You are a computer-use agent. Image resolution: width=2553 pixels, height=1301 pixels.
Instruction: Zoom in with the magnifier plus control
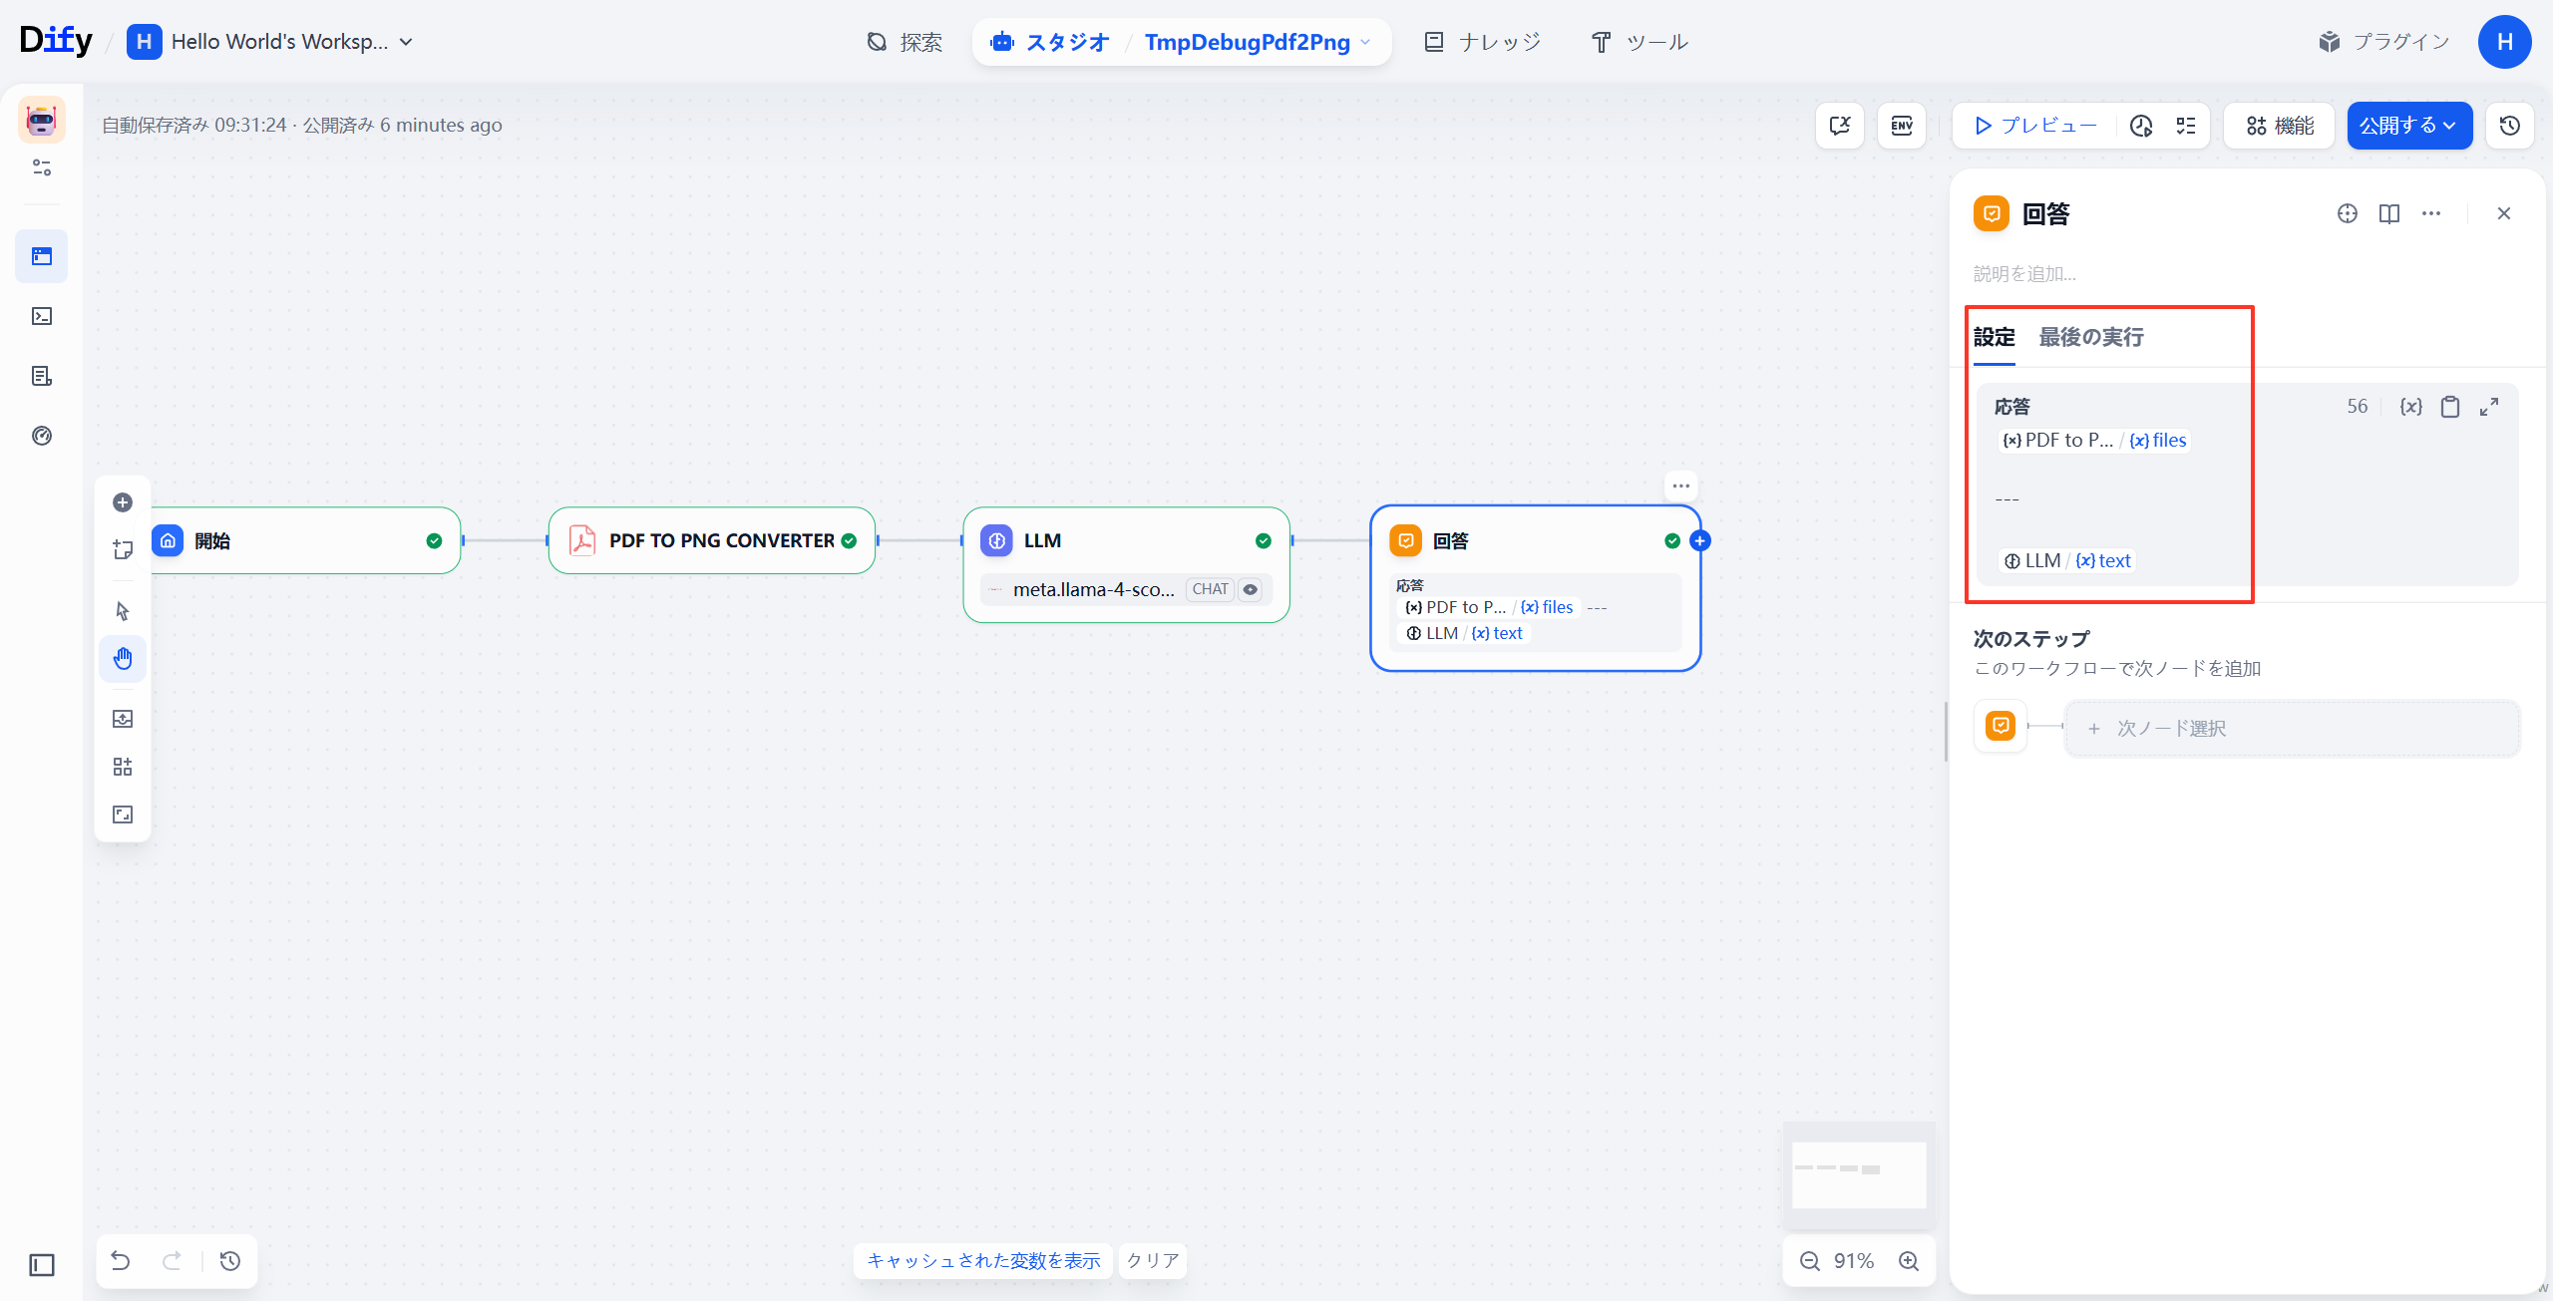click(x=1909, y=1261)
